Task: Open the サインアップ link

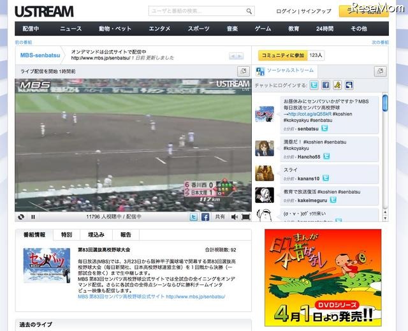Action: [316, 11]
